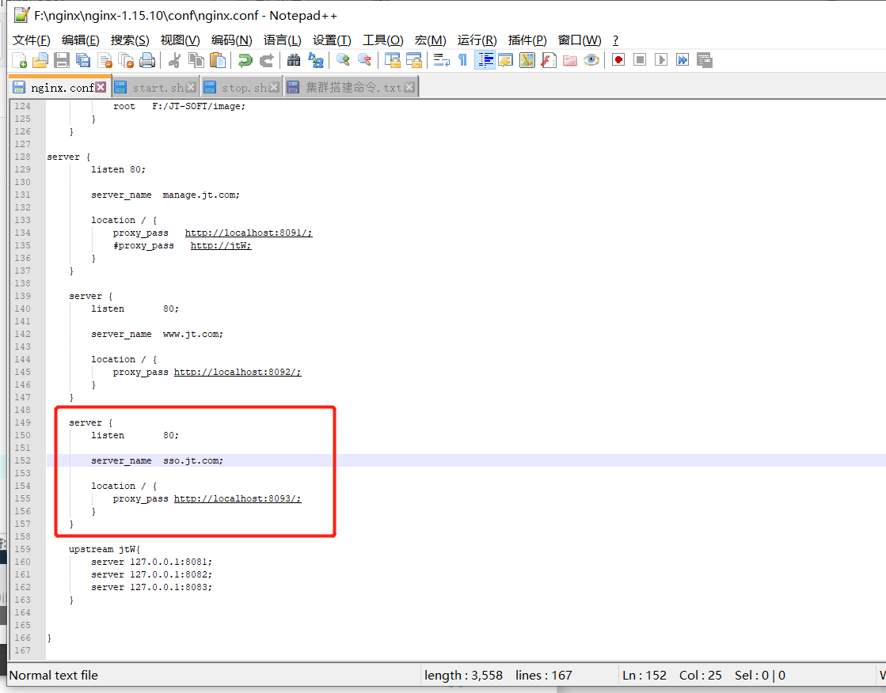Play back recorded macro icon
886x693 pixels.
pos(661,60)
